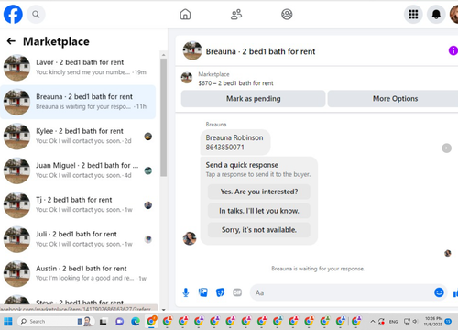Open Microsoft Edge from taskbar
458x330 pixels.
tap(136, 322)
